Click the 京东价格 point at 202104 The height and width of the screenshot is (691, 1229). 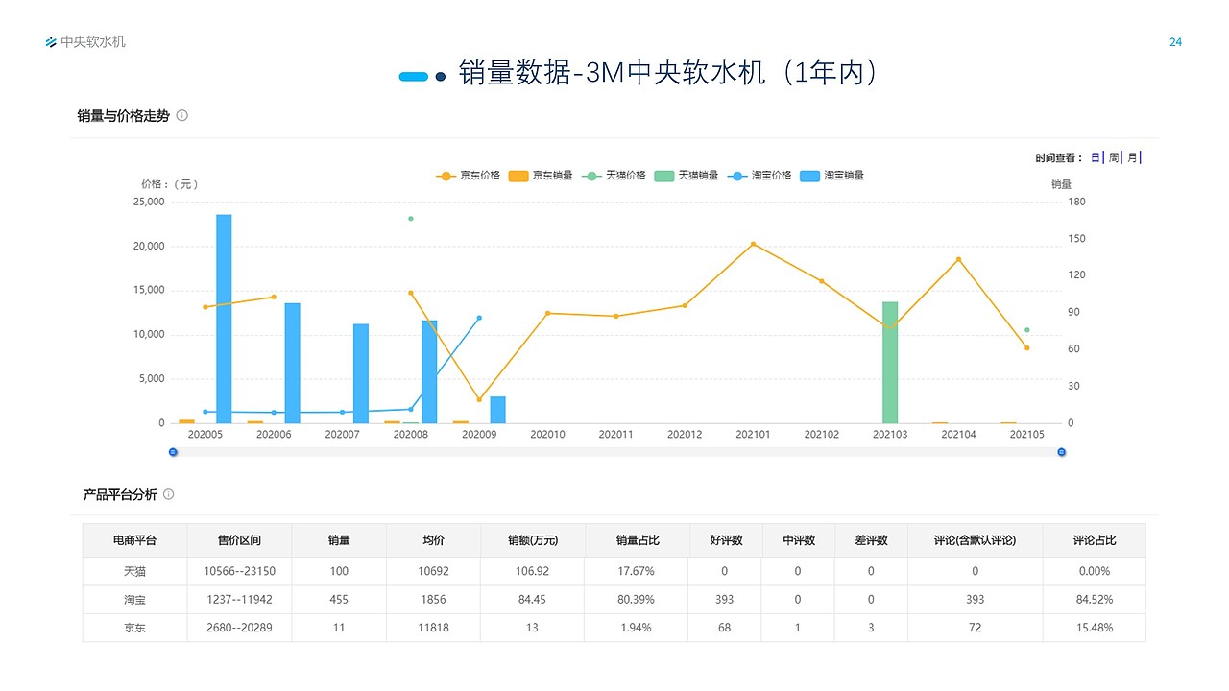pyautogui.click(x=958, y=259)
